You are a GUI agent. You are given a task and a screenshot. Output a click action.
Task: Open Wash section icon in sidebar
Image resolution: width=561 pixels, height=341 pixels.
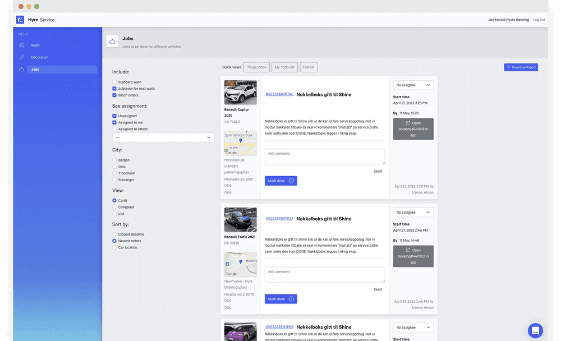(x=22, y=45)
